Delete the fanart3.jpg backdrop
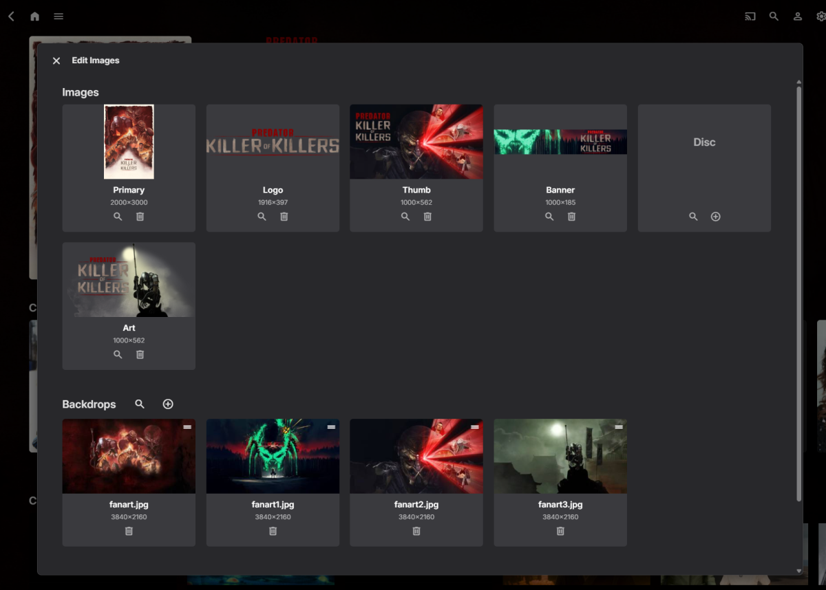Screen dimensions: 826x590 tap(560, 531)
